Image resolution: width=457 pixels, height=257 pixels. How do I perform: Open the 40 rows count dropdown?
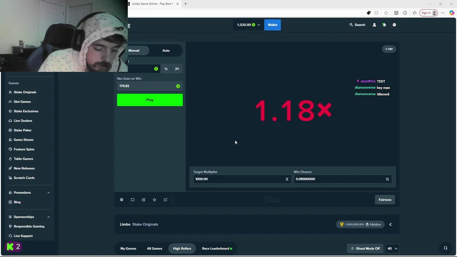point(392,248)
